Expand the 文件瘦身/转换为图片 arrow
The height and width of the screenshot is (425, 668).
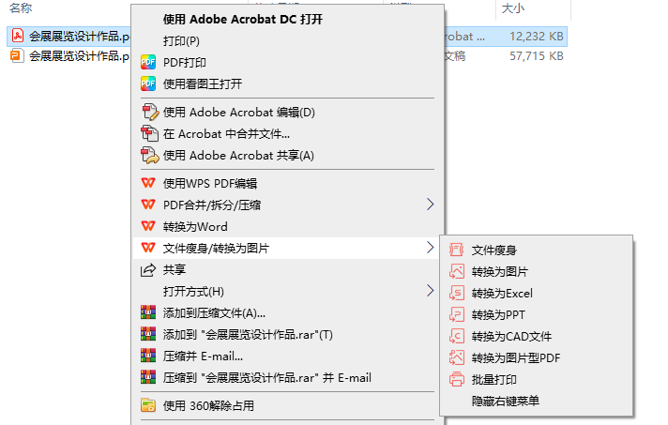tap(430, 248)
